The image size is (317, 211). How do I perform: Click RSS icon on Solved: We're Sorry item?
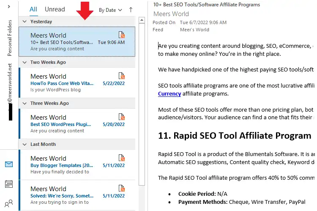coord(121,188)
